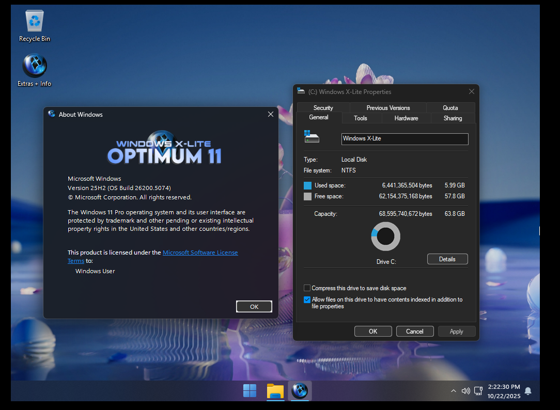Open the volume control in tray
560x410 pixels.
tap(465, 391)
